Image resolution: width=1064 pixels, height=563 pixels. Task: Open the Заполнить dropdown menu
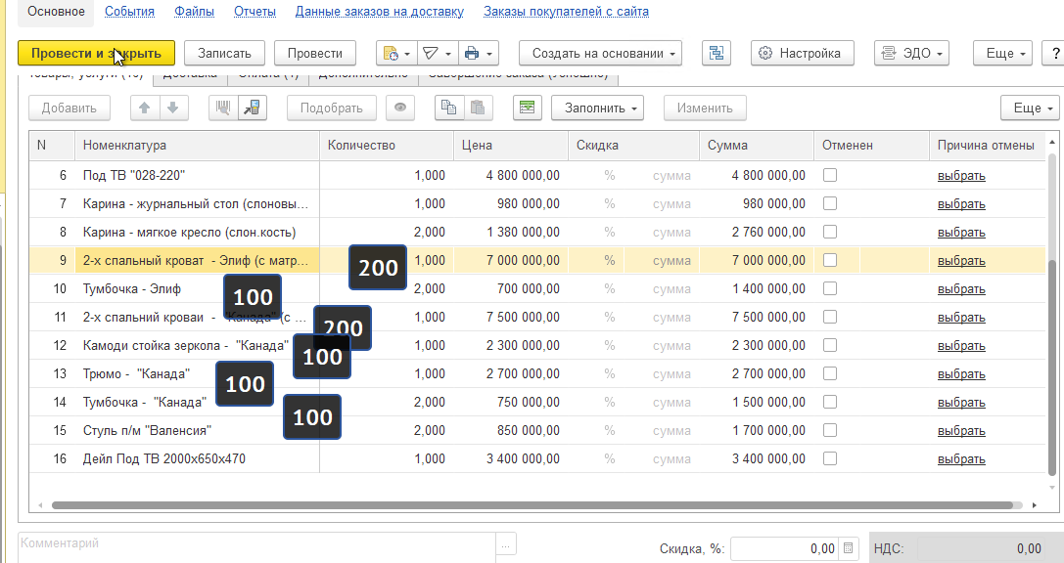[x=597, y=108]
